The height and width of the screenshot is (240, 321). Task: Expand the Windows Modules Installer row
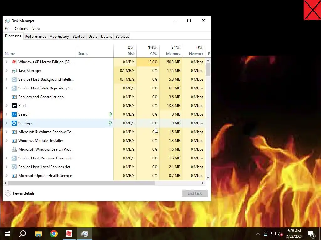click(6, 141)
